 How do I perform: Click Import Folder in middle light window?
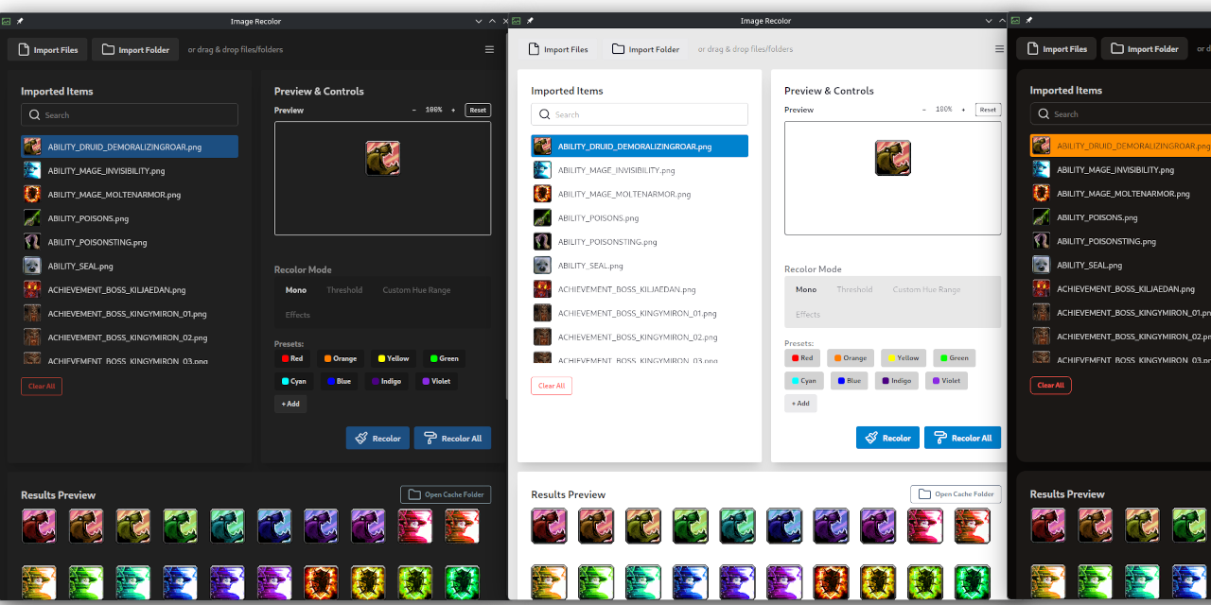point(645,49)
